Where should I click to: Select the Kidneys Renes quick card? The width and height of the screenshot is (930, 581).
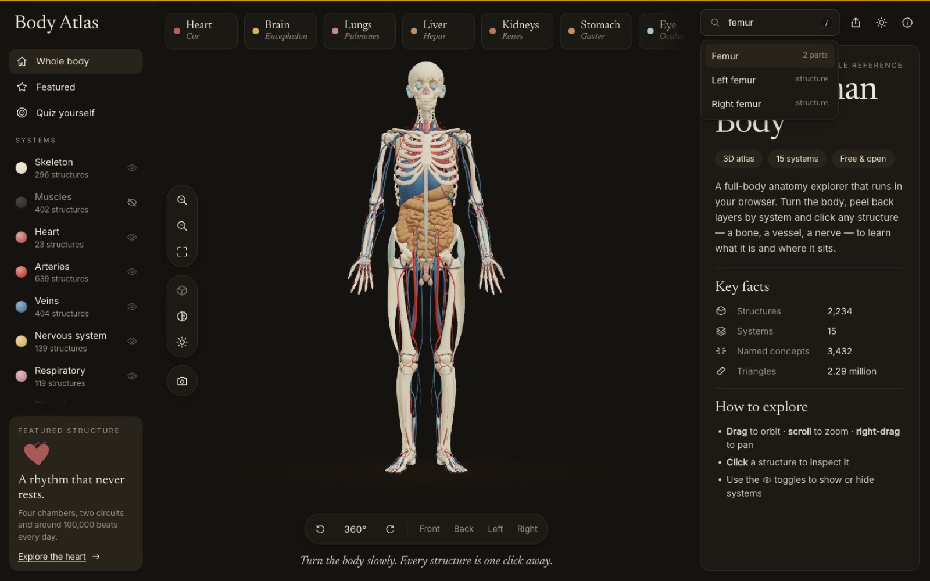[517, 31]
